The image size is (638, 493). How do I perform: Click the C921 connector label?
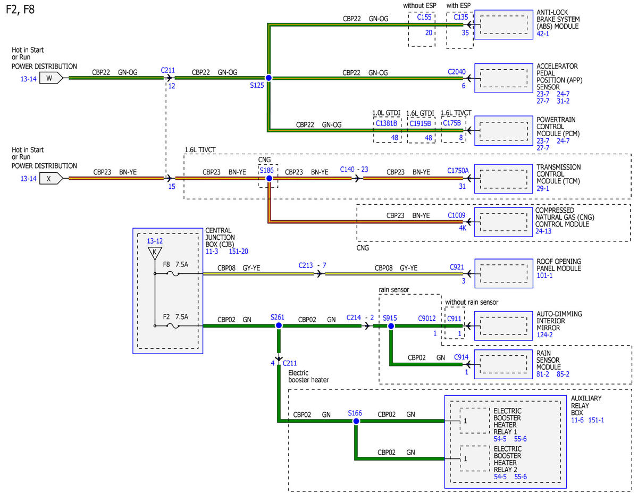click(x=457, y=266)
